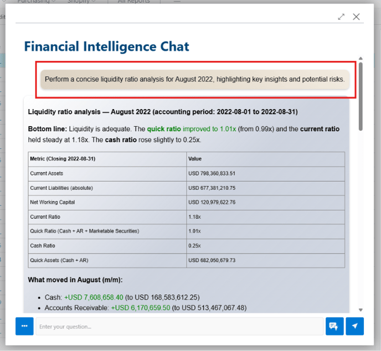
Task: Open the All Reports menu item
Action: coord(133,2)
